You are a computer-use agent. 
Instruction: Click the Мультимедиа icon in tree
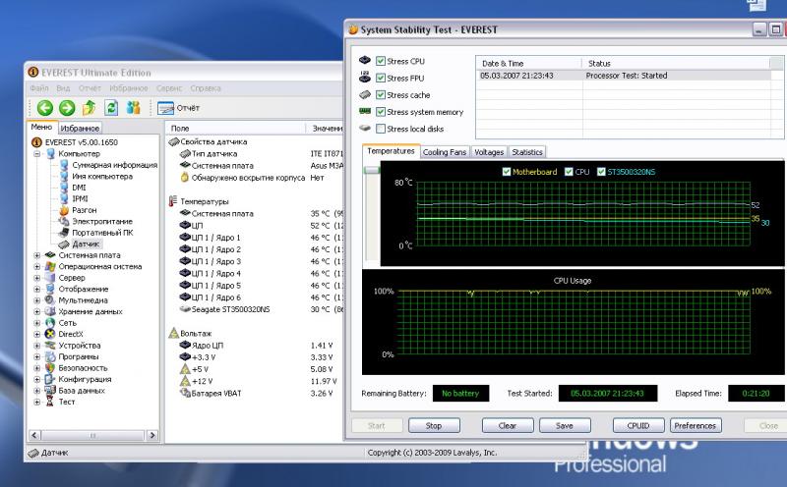[x=50, y=300]
